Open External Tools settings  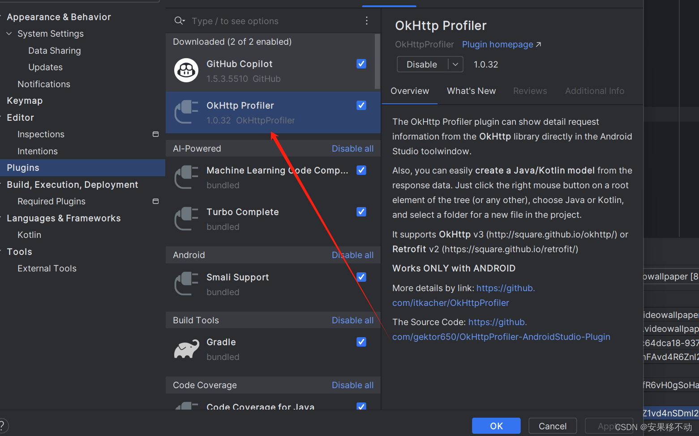47,268
